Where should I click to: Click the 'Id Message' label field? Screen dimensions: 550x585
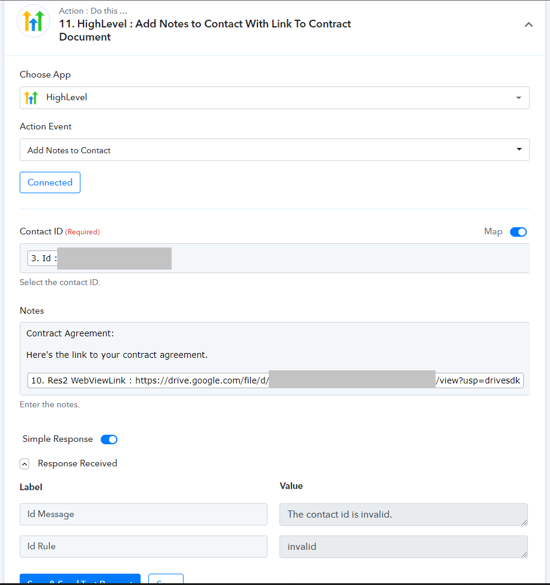click(x=144, y=514)
